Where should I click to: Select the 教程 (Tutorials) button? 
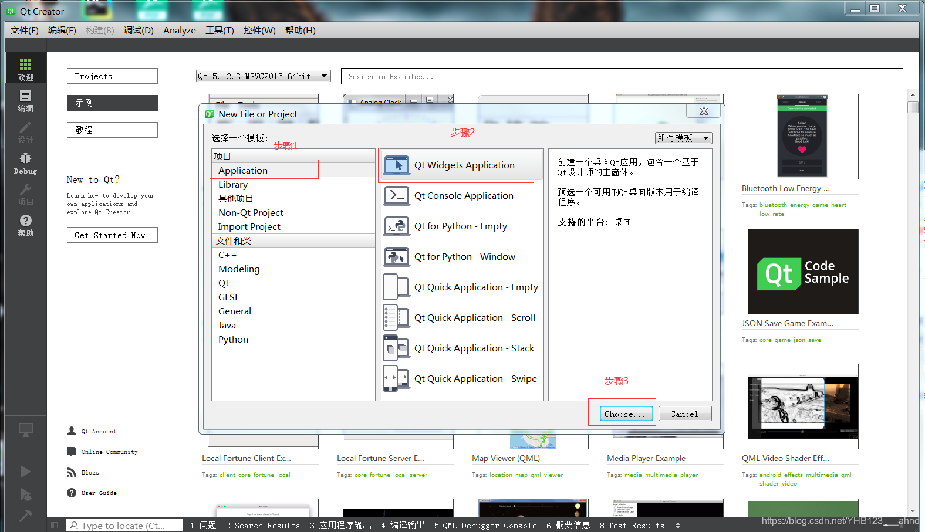pyautogui.click(x=112, y=130)
